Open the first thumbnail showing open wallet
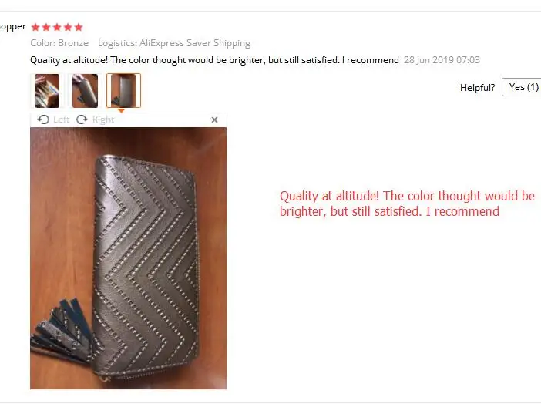 47,91
